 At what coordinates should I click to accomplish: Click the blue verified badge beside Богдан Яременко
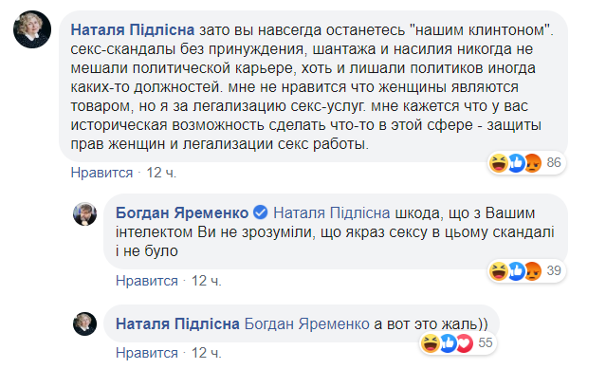tap(261, 212)
